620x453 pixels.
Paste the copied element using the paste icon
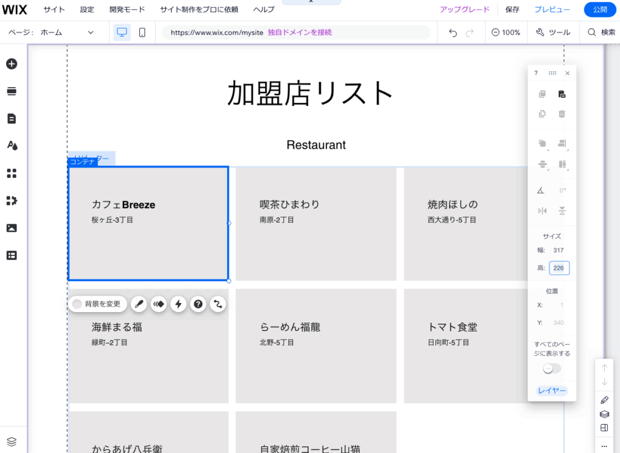[562, 94]
